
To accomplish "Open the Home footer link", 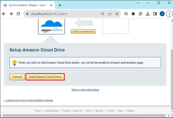I will point(38,111).
